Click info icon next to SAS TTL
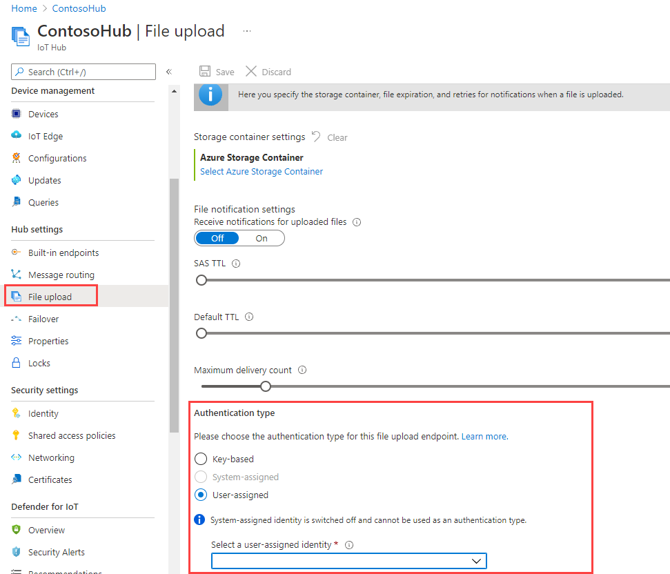This screenshot has width=670, height=574. (236, 264)
